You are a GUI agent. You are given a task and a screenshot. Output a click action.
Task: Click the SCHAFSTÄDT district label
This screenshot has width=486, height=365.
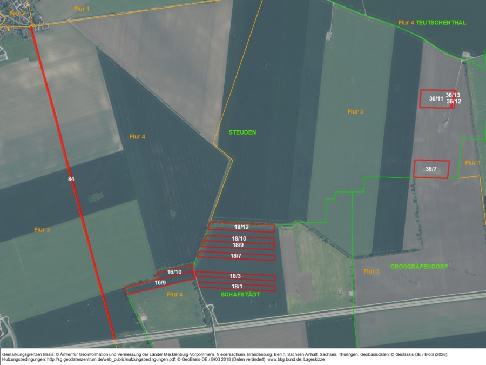[x=241, y=295]
